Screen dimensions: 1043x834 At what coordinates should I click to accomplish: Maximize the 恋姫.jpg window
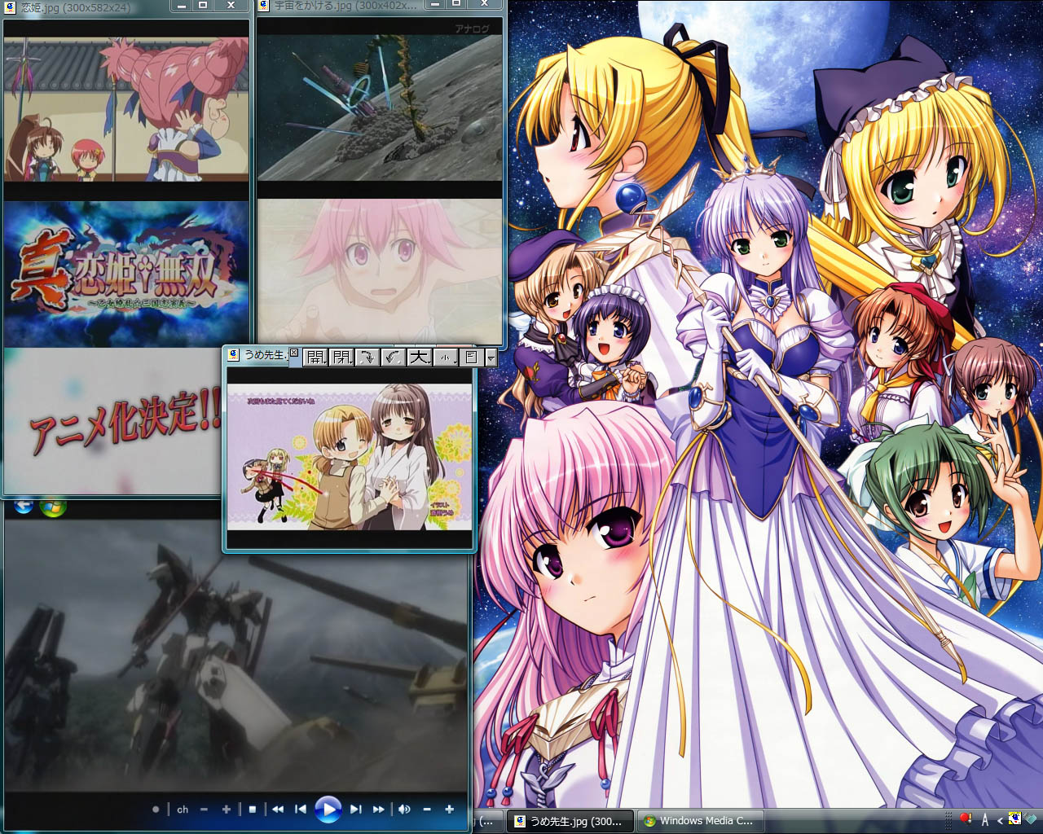click(203, 5)
